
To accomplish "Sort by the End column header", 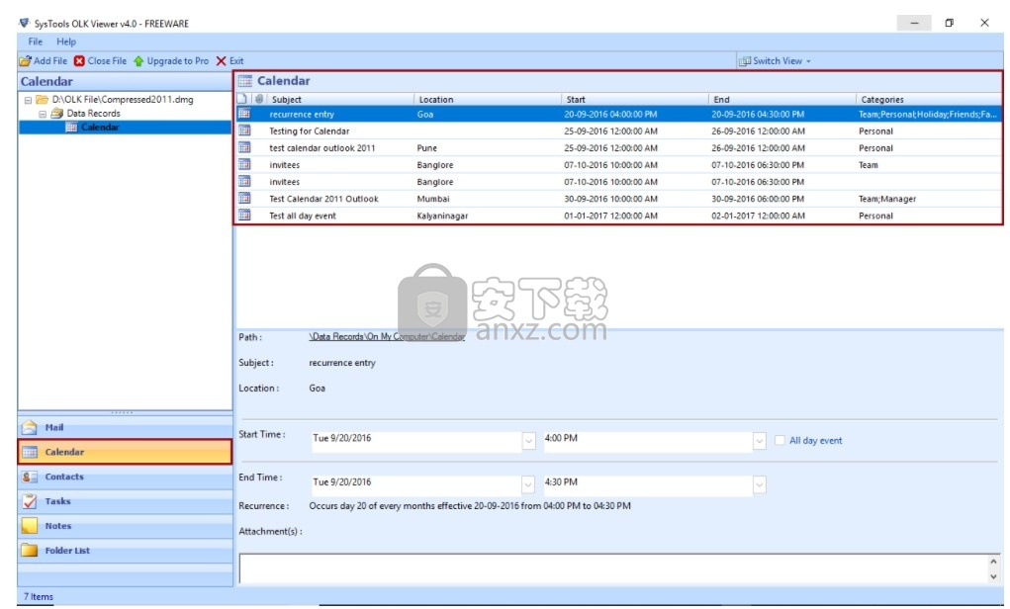I will coord(782,99).
